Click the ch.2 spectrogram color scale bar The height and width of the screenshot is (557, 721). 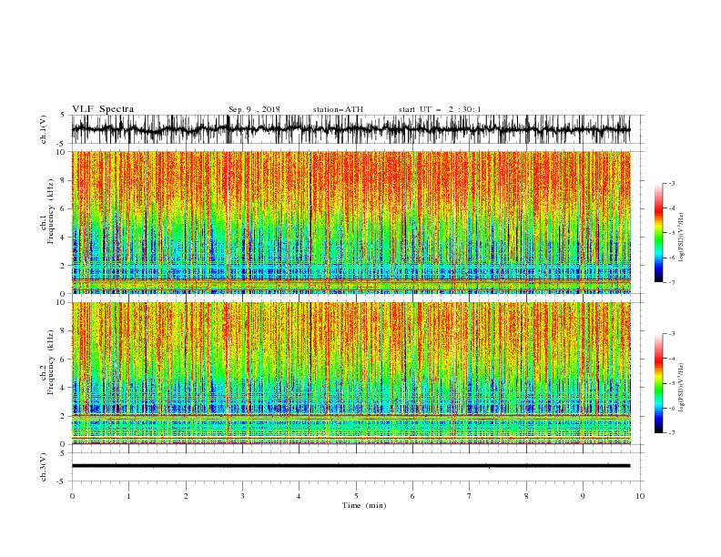pyautogui.click(x=658, y=383)
